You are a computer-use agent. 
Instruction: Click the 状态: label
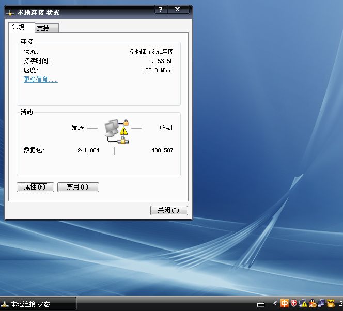point(31,52)
